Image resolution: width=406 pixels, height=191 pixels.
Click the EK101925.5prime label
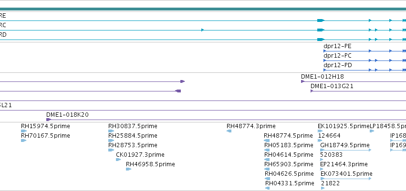tap(344, 126)
